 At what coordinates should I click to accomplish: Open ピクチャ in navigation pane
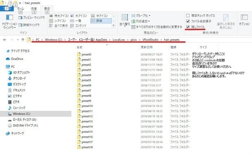[x=15, y=96]
